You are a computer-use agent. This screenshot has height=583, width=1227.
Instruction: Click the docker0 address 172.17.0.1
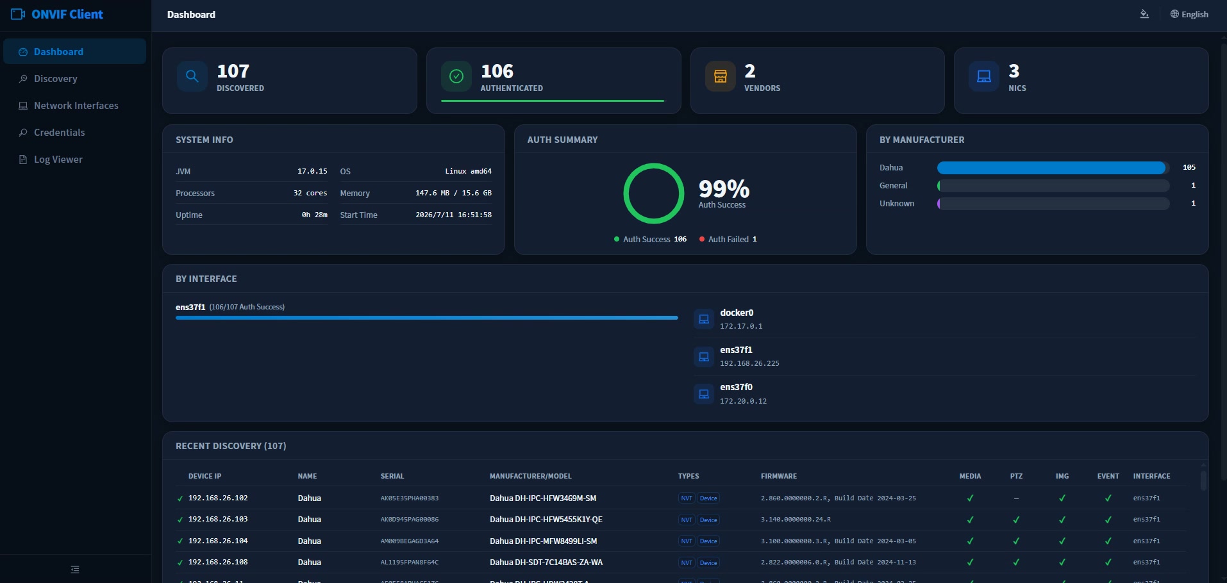click(x=741, y=326)
